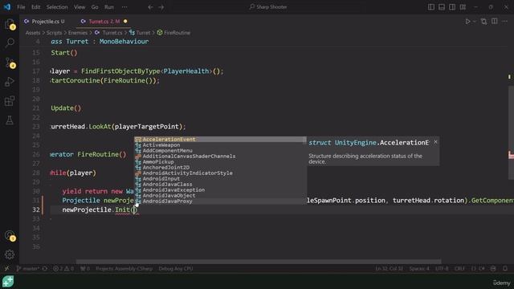Open the Search view in activity bar

tap(10, 43)
